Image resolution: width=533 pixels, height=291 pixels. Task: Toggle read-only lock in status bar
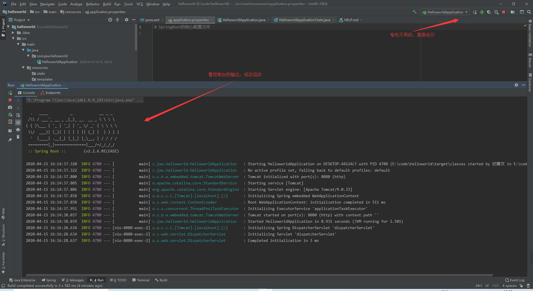pos(521,286)
